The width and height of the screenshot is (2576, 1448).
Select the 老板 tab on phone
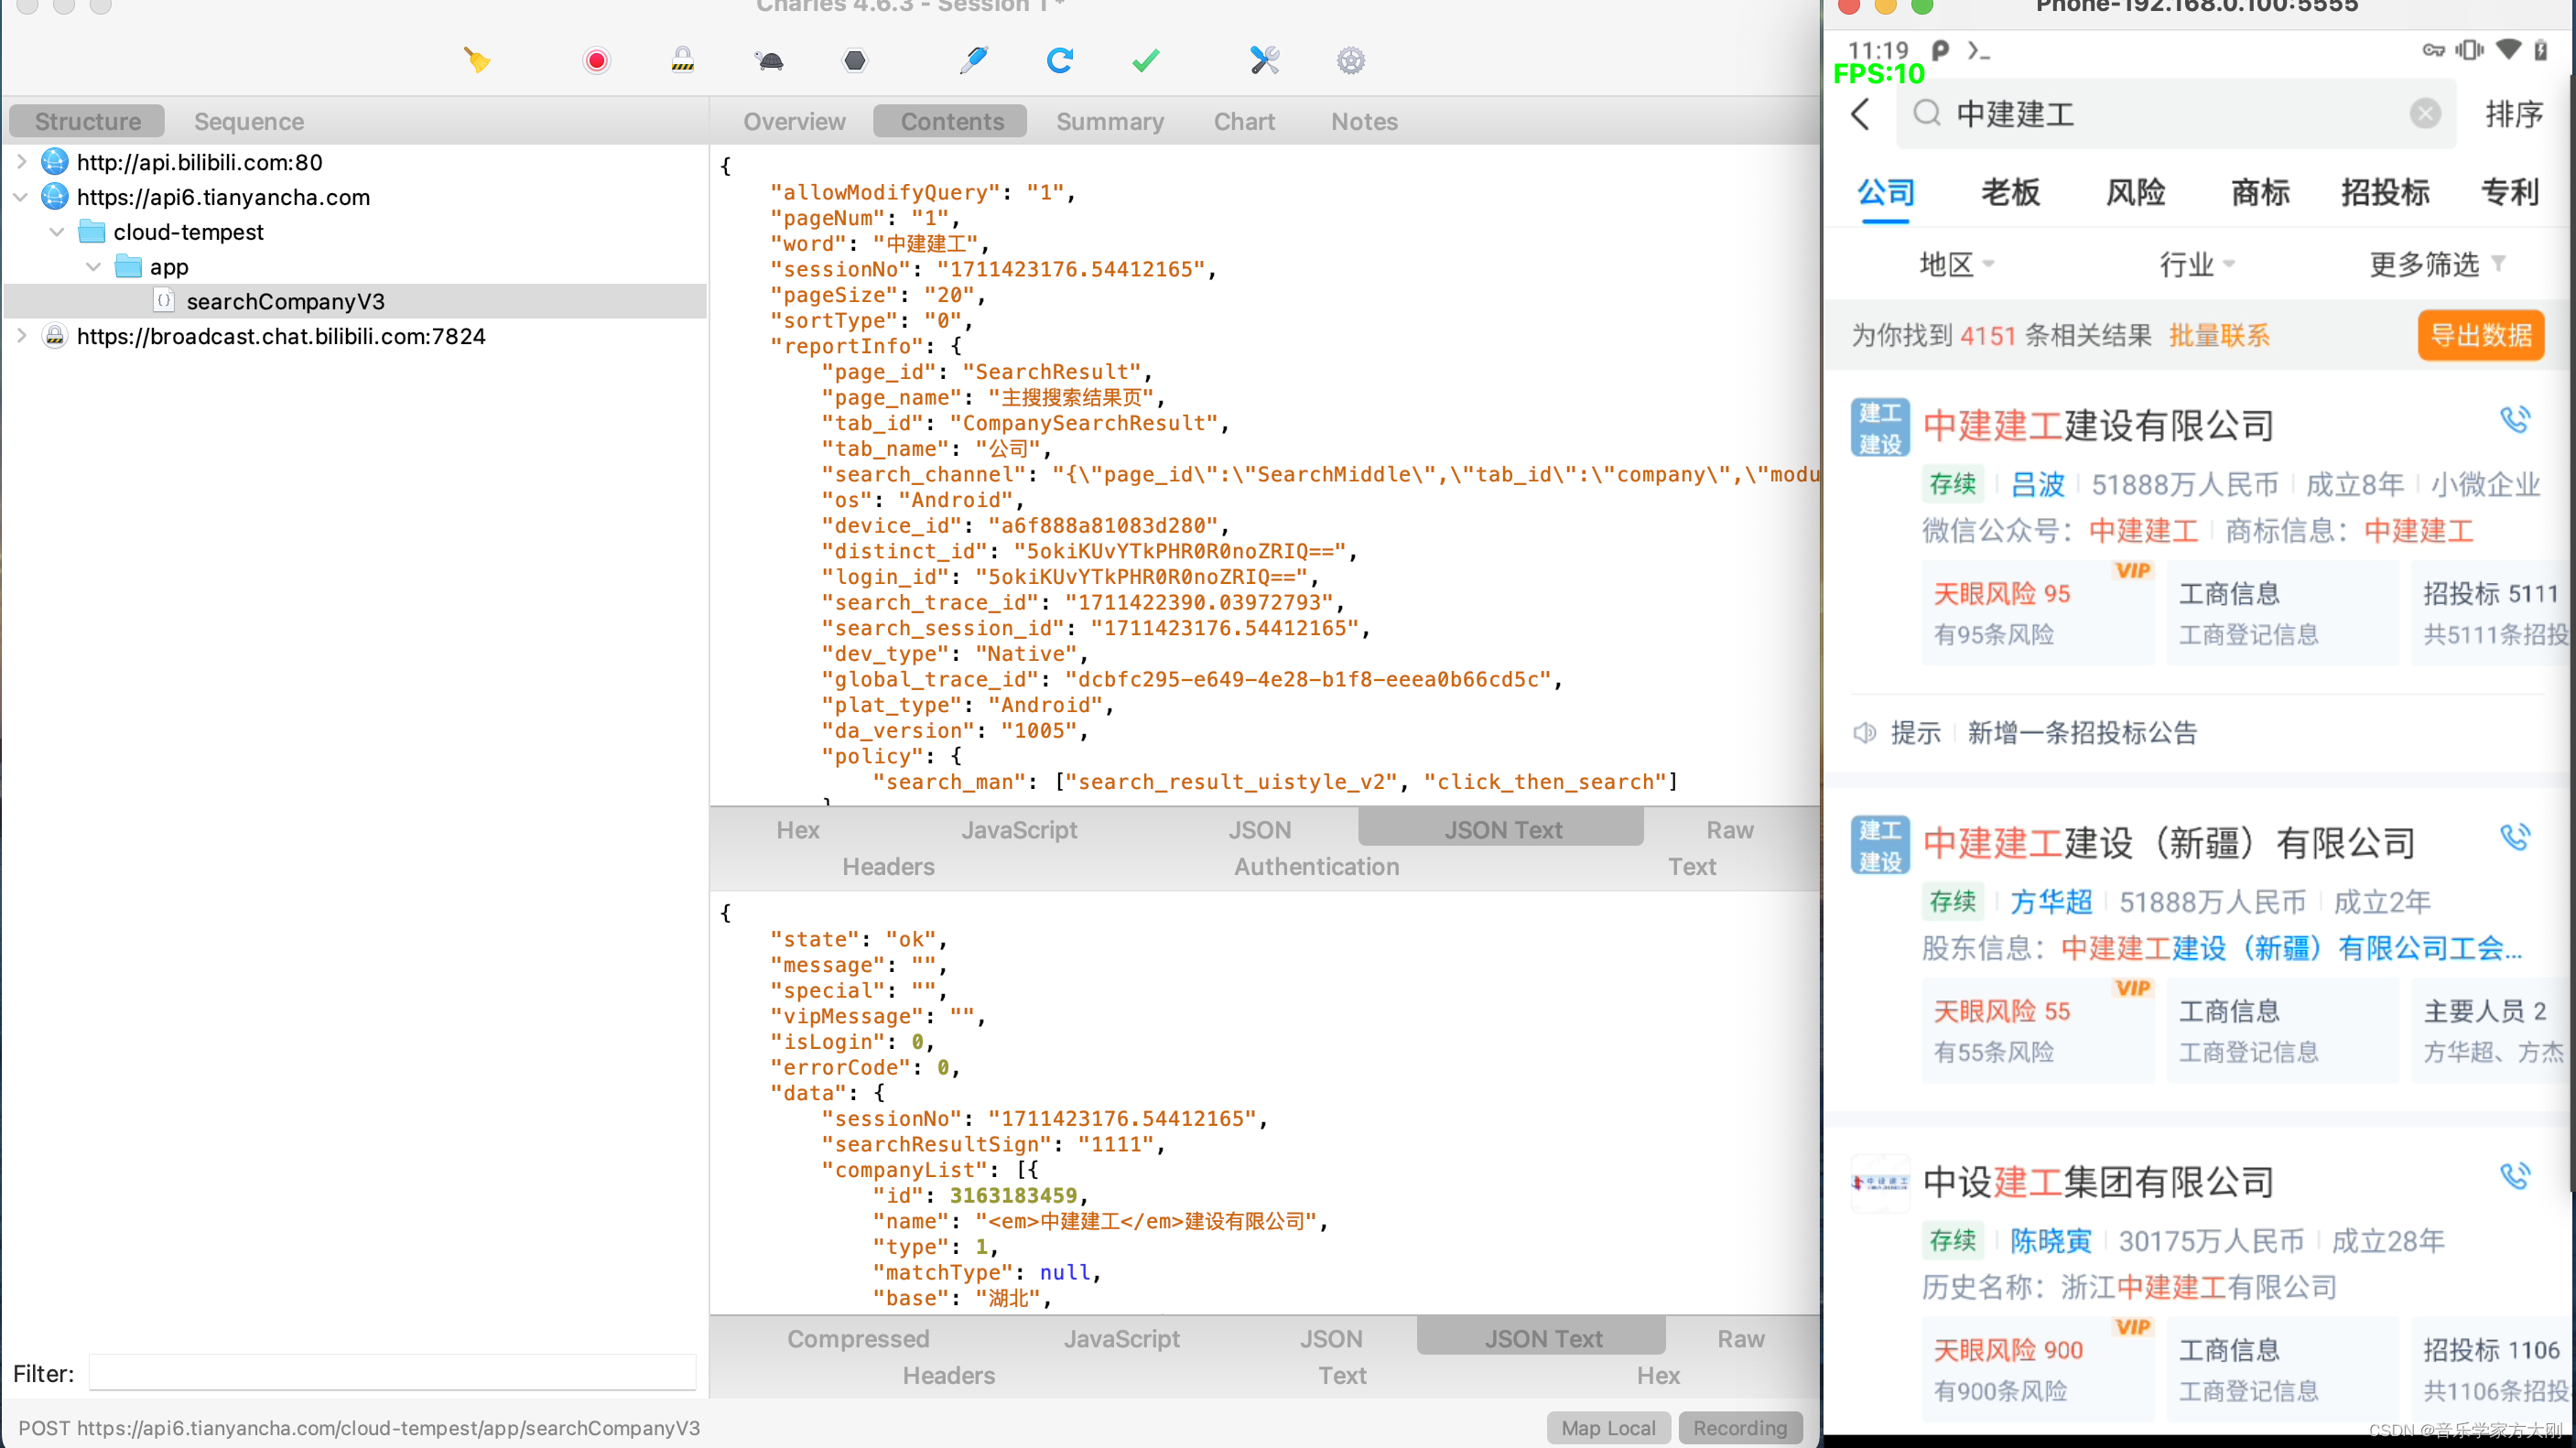click(x=2010, y=191)
